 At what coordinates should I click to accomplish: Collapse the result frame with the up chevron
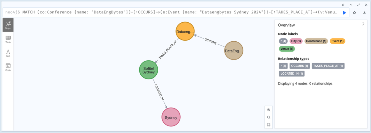pos(351,5)
